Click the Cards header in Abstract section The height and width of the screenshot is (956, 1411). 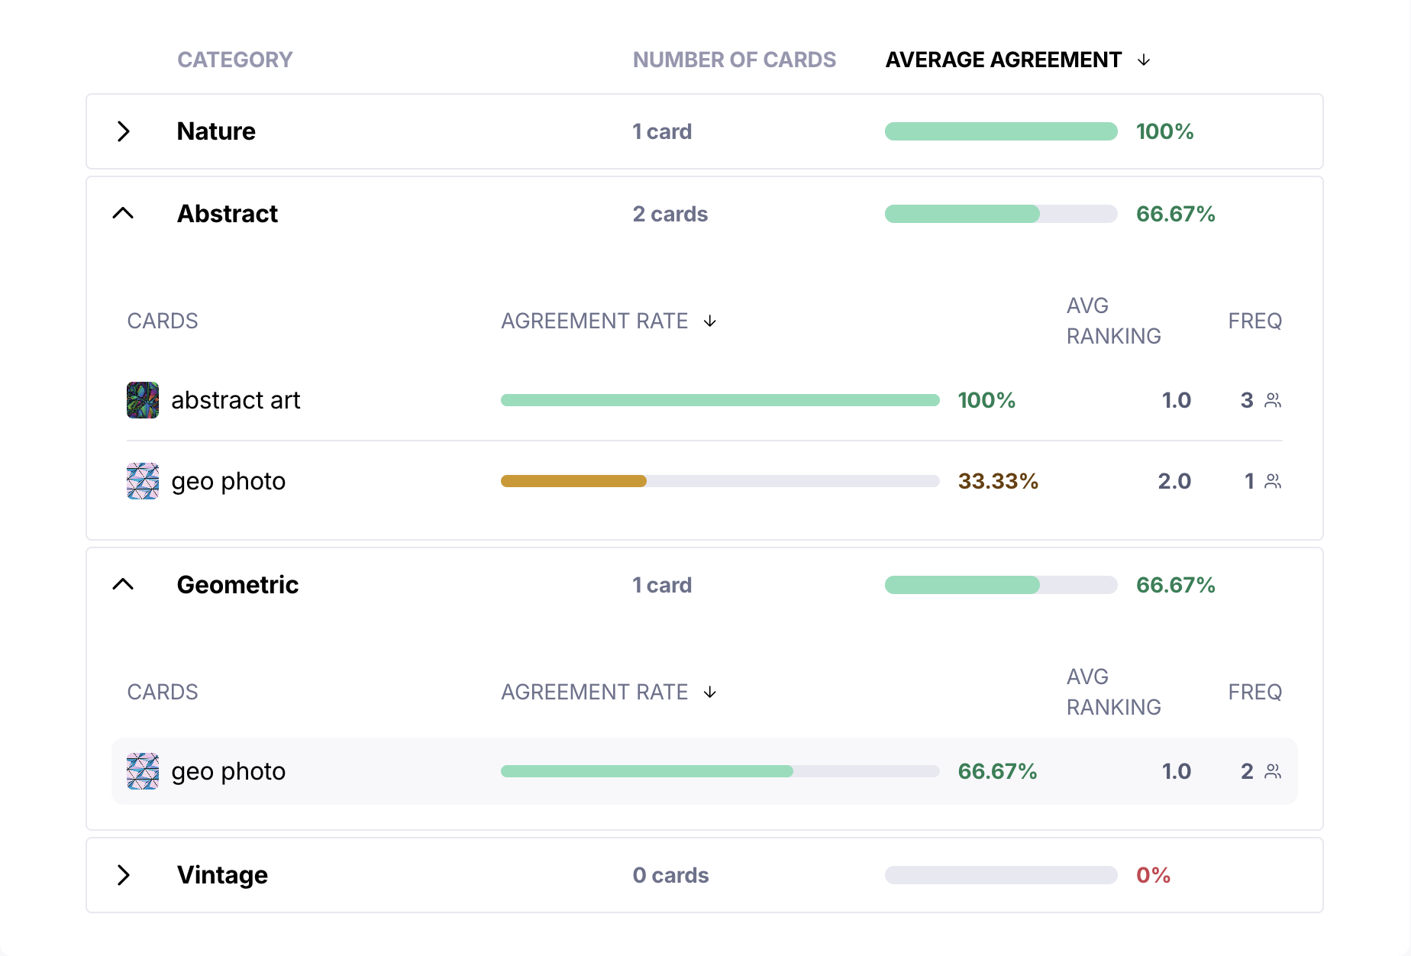(163, 321)
